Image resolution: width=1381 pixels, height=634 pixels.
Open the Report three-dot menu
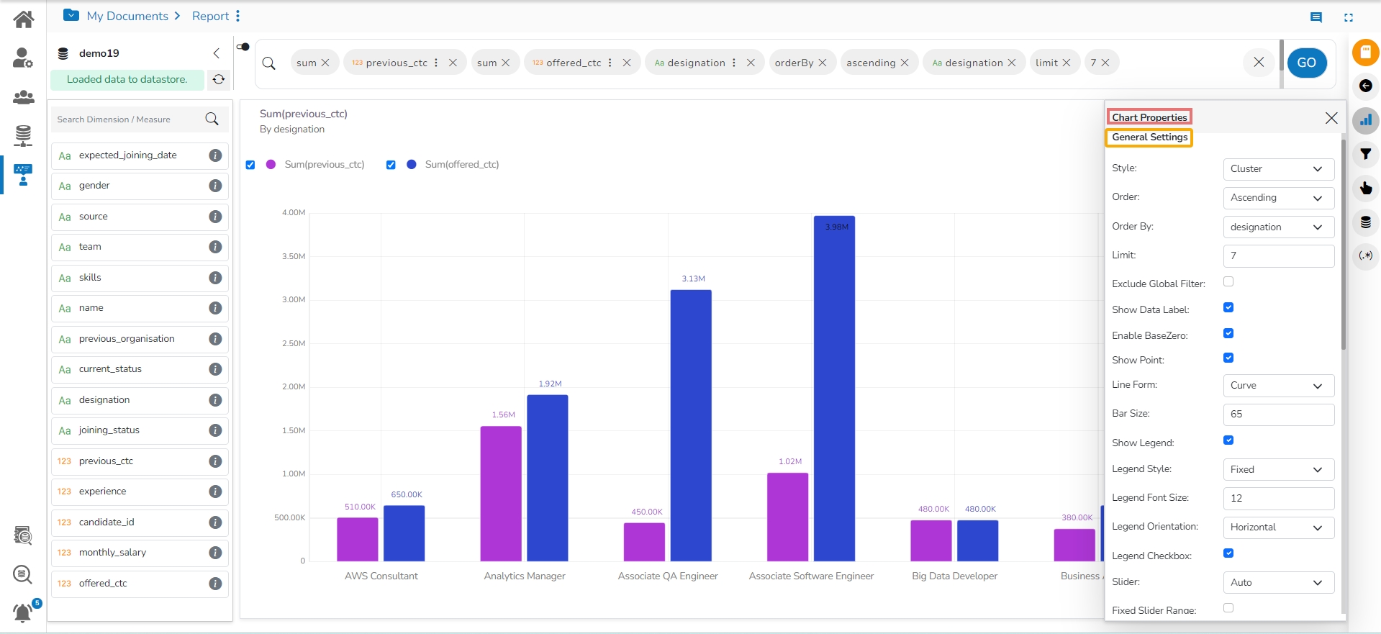[x=238, y=16]
